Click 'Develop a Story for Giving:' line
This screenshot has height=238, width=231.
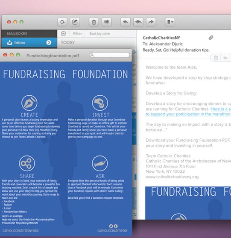(x=171, y=93)
